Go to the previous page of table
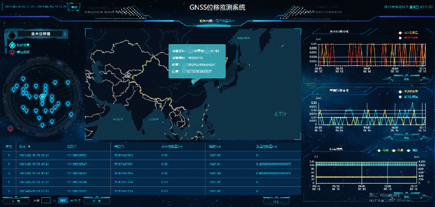This screenshot has height=207, width=435. 16,200
